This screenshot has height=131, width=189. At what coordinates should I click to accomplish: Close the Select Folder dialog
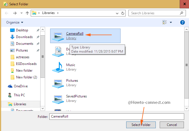point(184,4)
